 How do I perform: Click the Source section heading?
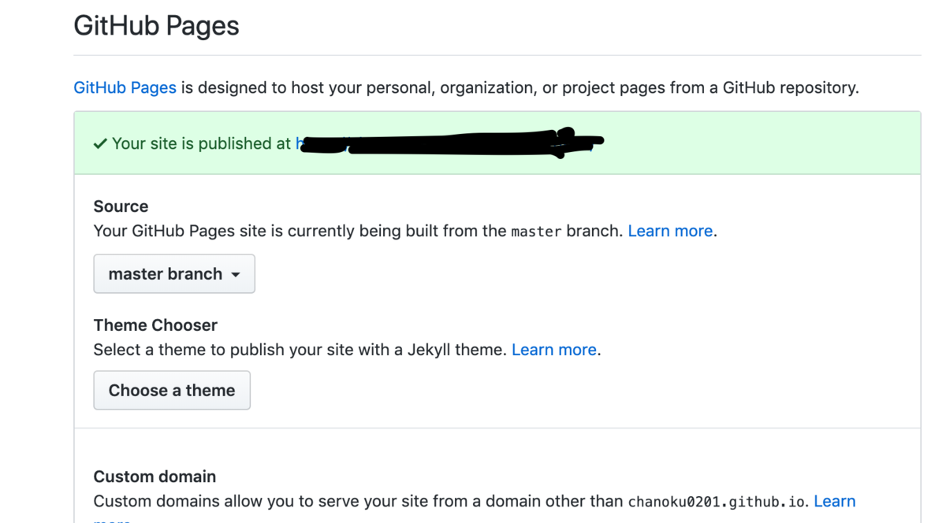(121, 206)
